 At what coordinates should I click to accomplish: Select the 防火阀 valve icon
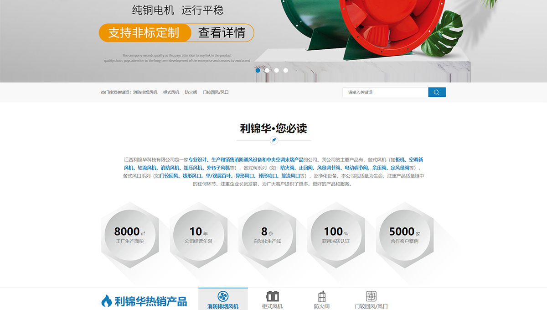322,297
